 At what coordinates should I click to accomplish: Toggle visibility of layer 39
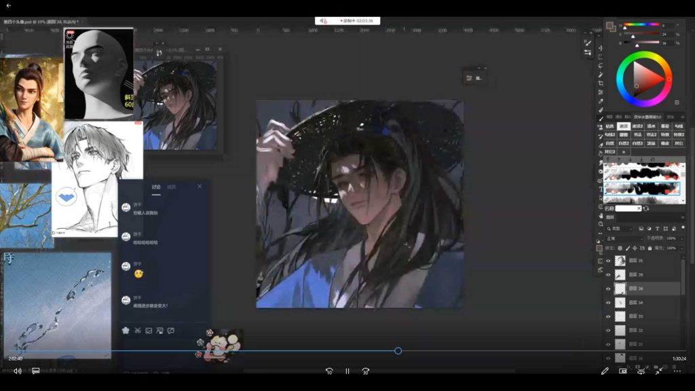(x=608, y=275)
